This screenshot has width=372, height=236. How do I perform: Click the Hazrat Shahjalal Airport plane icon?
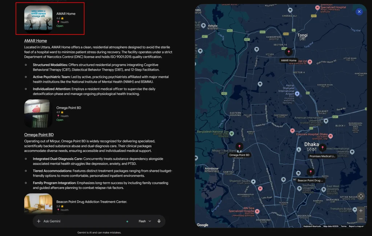297,94
